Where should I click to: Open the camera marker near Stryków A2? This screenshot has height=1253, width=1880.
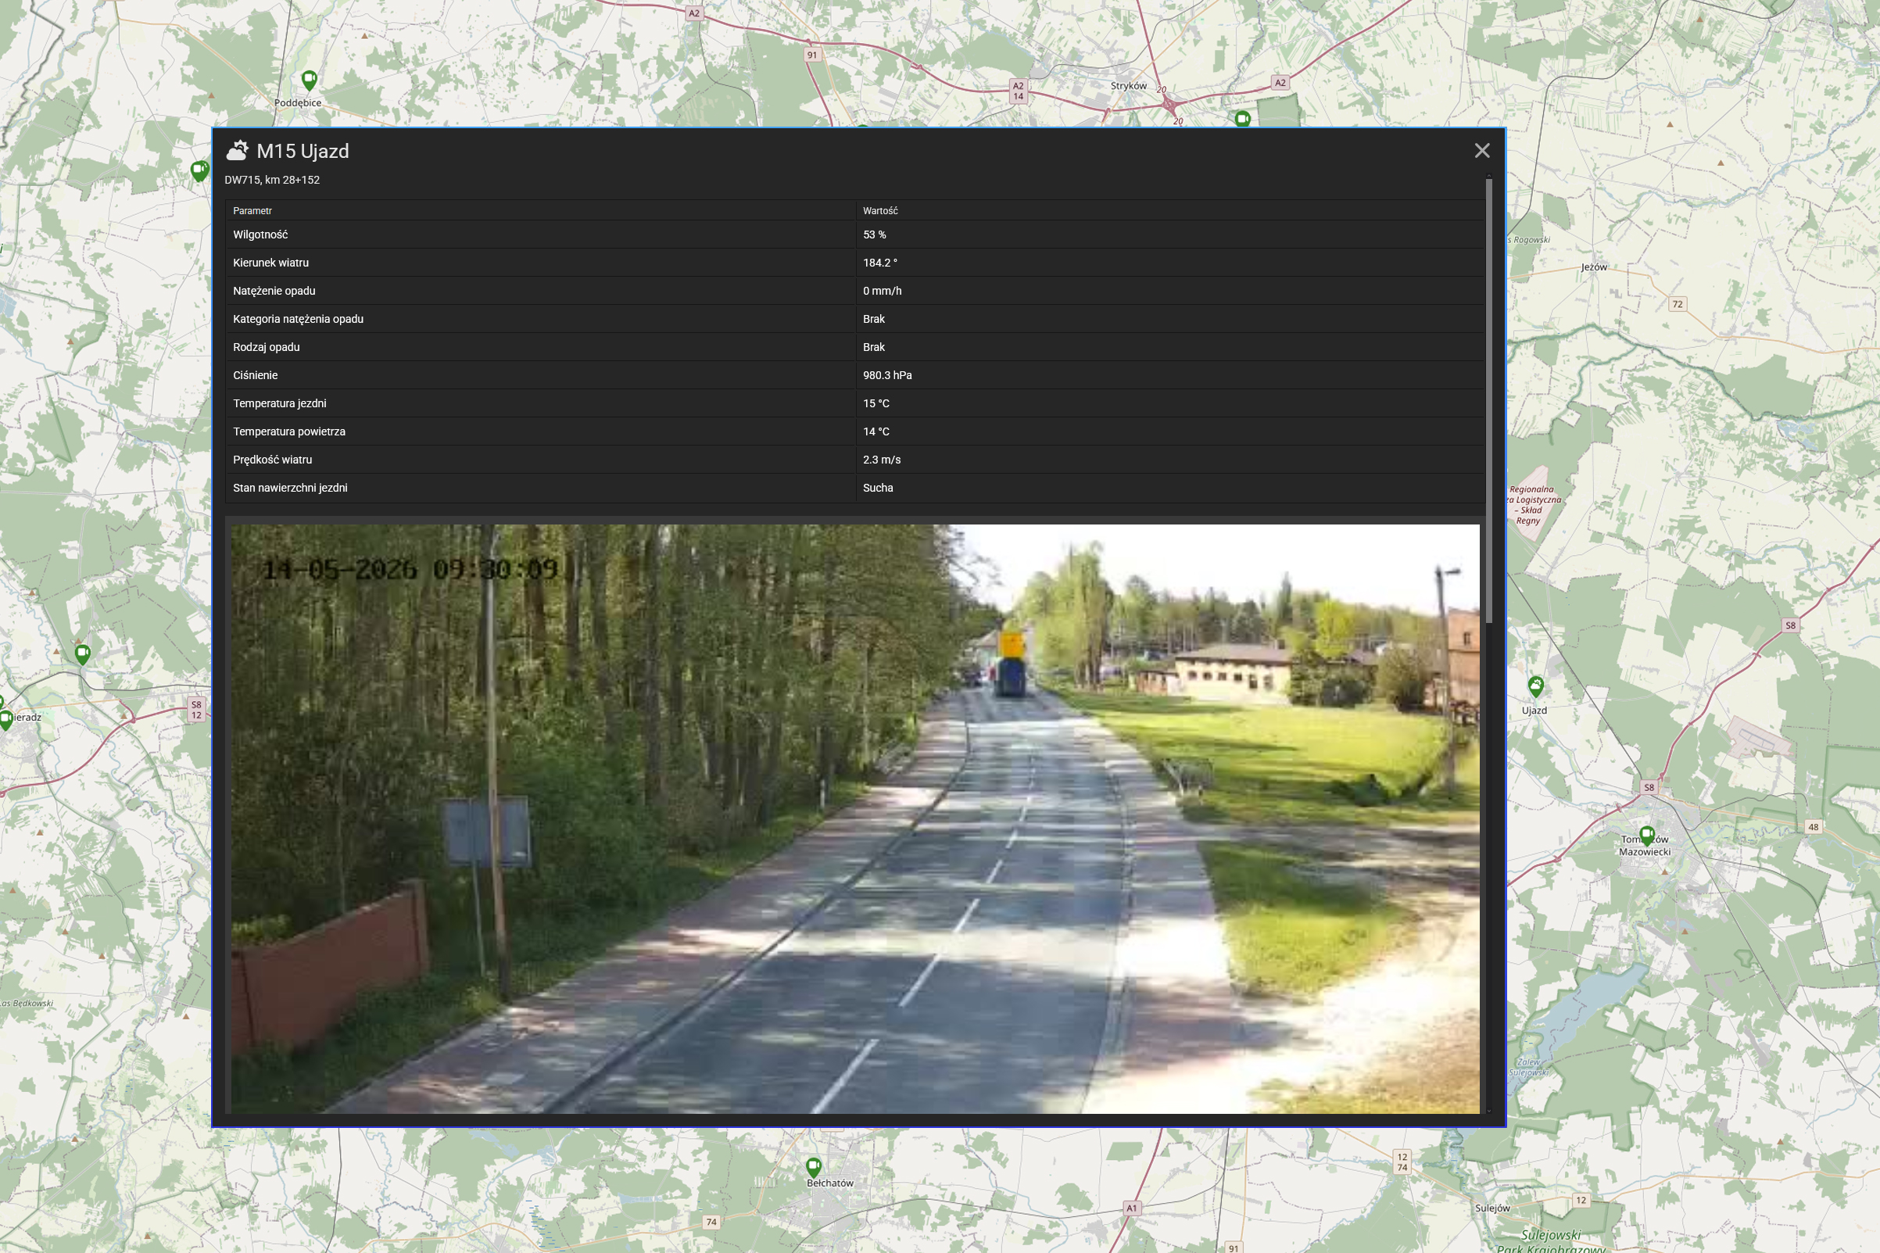click(1242, 119)
